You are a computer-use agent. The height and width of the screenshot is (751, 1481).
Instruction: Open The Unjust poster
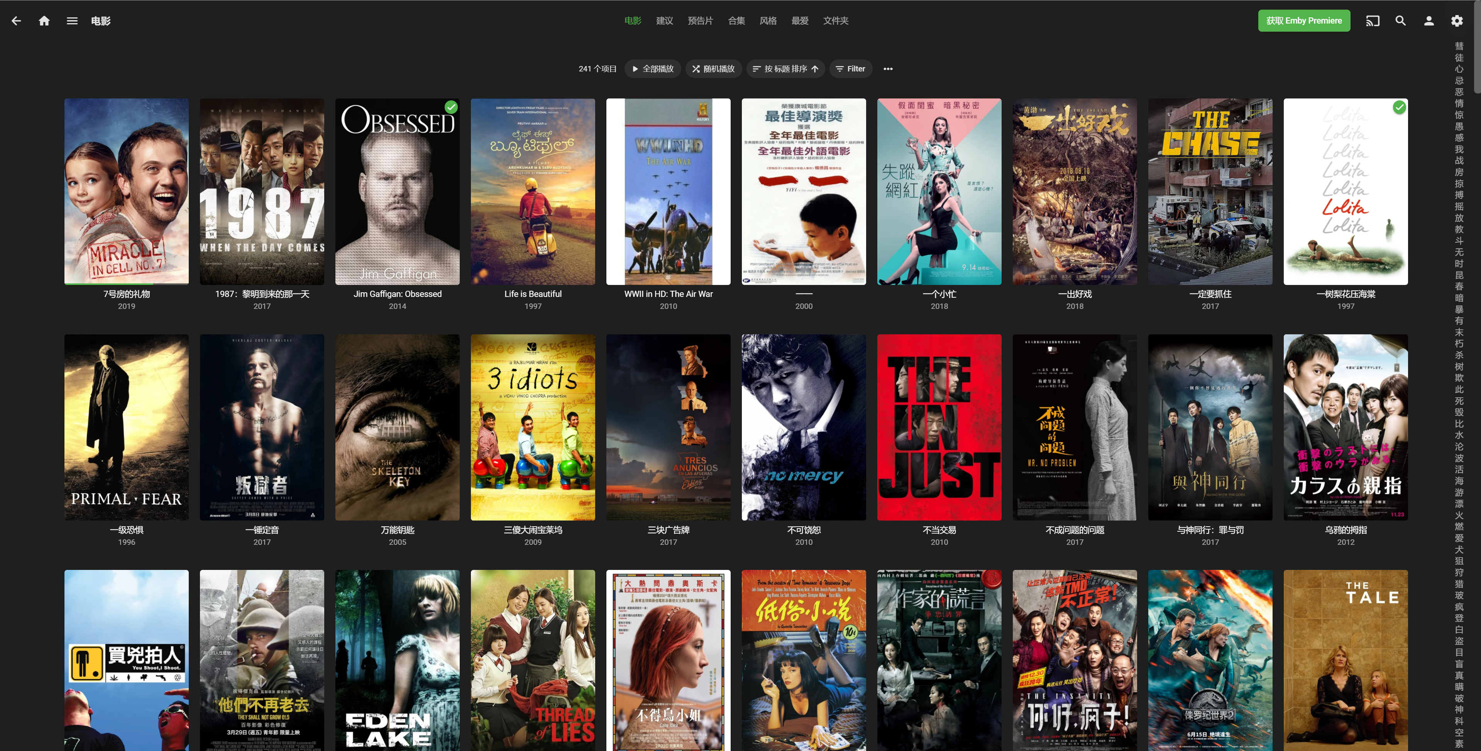(x=939, y=427)
